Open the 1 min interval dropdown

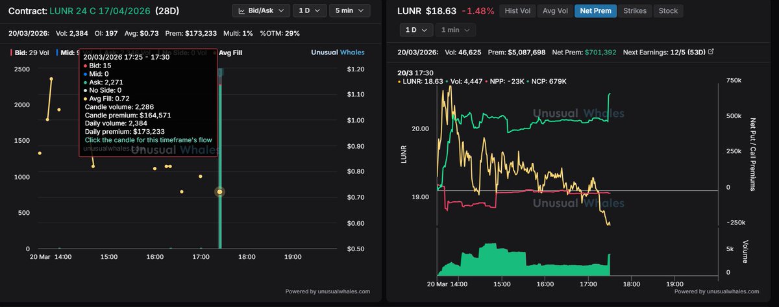[x=456, y=30]
